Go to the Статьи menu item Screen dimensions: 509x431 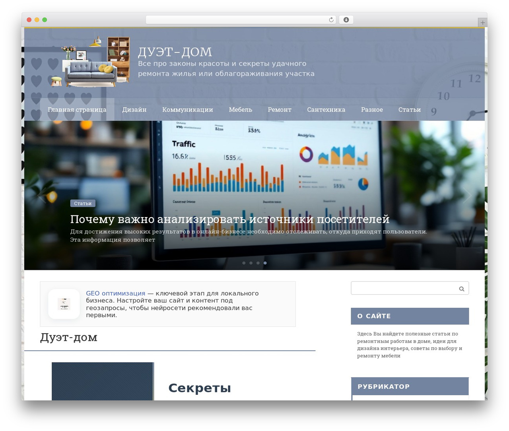[x=410, y=110]
